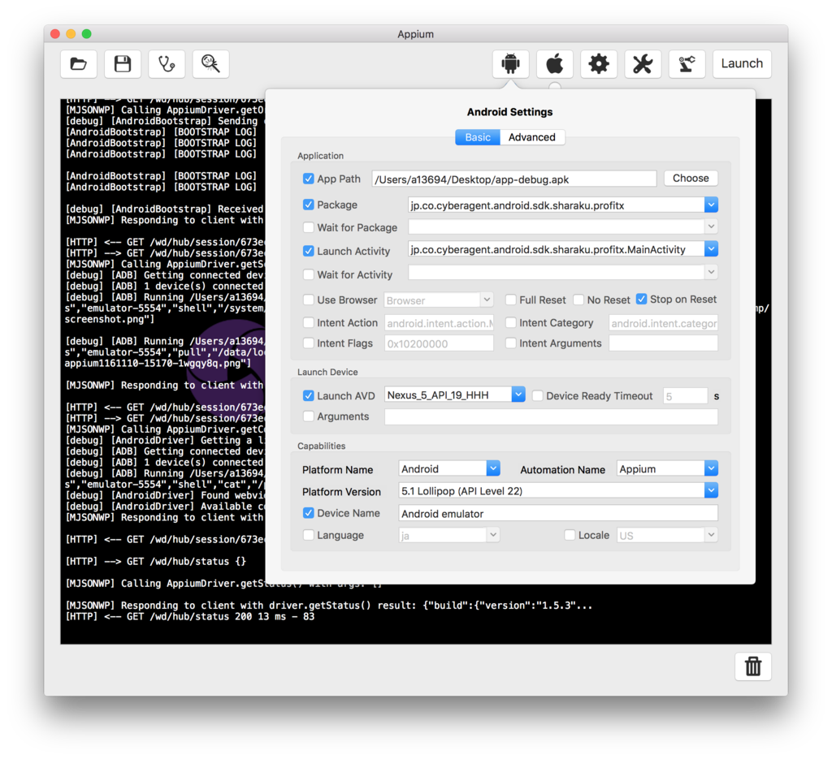Open General settings gear icon
Screen dimensions: 832x759
tap(599, 64)
